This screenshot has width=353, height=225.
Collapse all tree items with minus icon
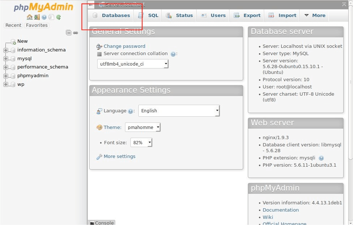click(69, 33)
